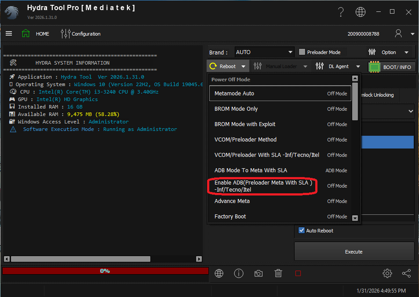Select Enable ADB(Preloader Meta With SLA) entry

[x=280, y=185]
